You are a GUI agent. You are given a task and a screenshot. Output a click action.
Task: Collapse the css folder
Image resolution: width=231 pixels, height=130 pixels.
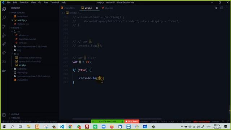coord(19,31)
